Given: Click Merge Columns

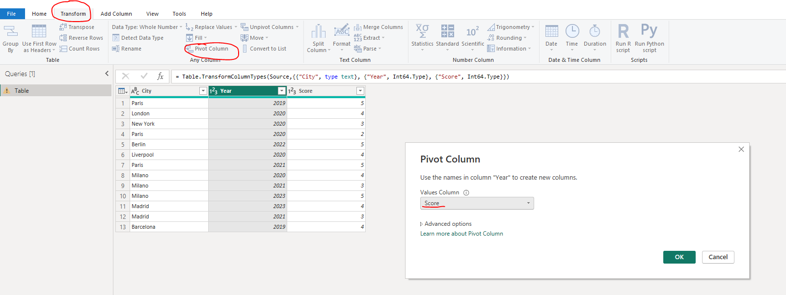Looking at the screenshot, I should click(x=379, y=27).
